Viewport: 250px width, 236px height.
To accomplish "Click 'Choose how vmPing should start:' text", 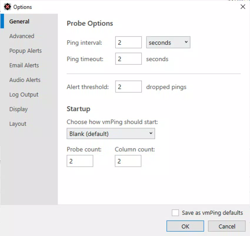I will tap(112, 122).
